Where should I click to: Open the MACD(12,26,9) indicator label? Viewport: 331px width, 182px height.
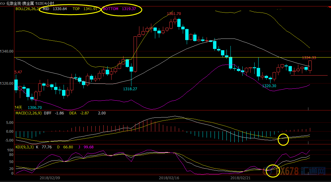(x=29, y=113)
